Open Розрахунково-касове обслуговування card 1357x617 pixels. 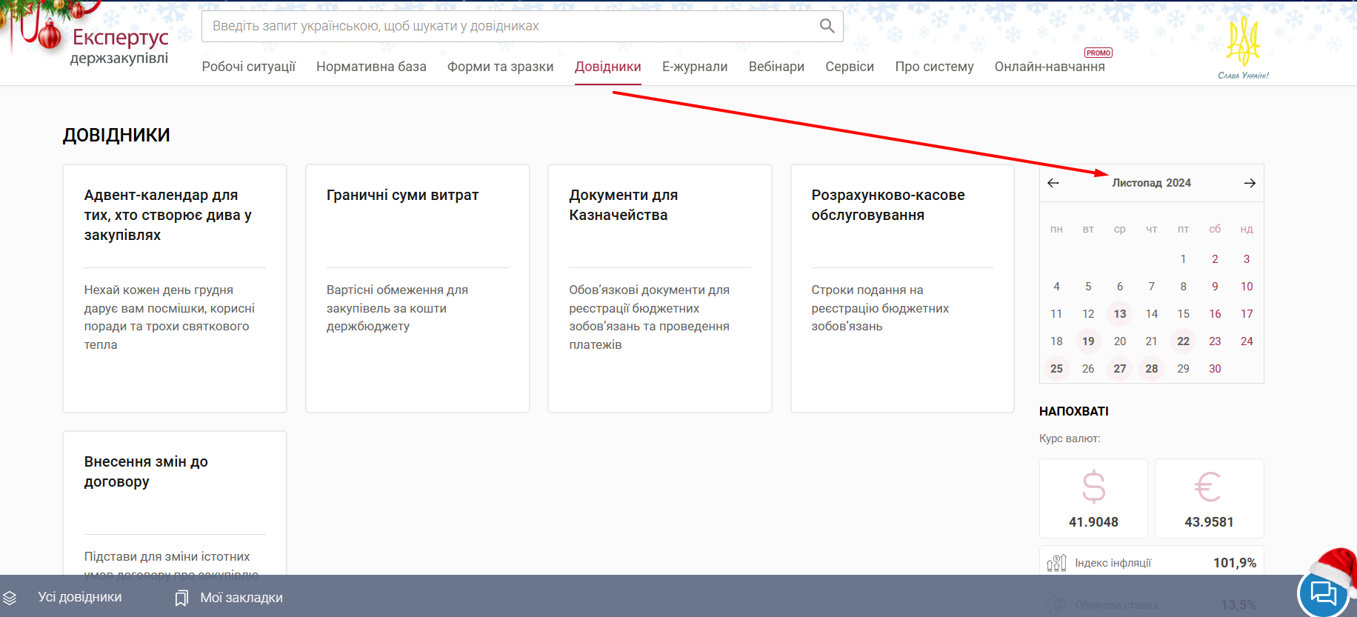[901, 287]
